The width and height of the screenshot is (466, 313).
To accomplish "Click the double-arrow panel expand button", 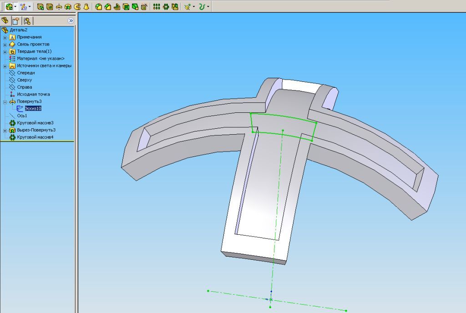I will 71,20.
